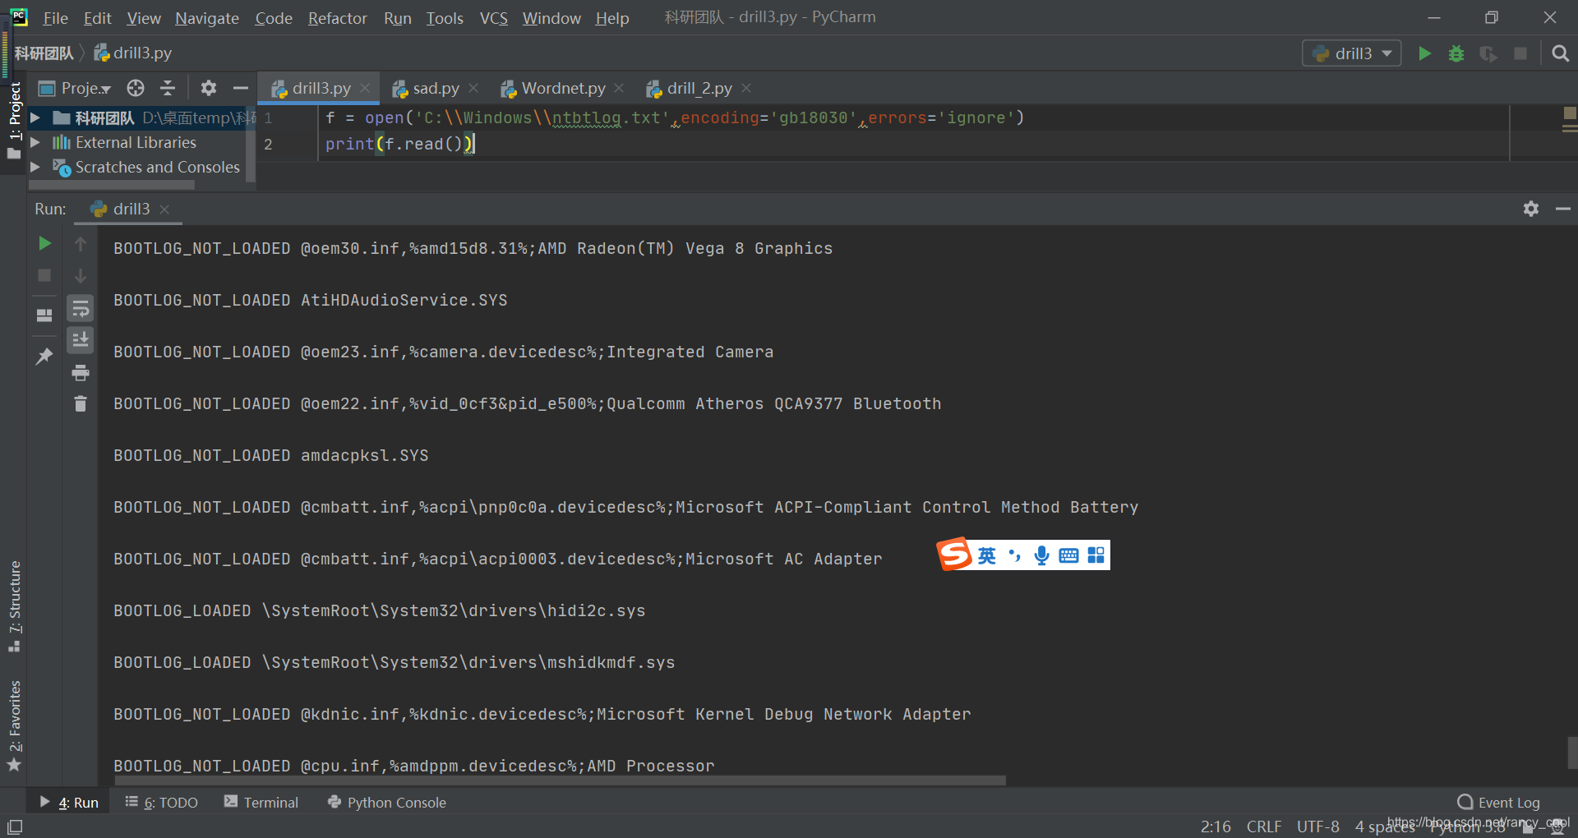Go to line via 2:16 position indicator
Image resolution: width=1578 pixels, height=838 pixels.
[x=1216, y=826]
